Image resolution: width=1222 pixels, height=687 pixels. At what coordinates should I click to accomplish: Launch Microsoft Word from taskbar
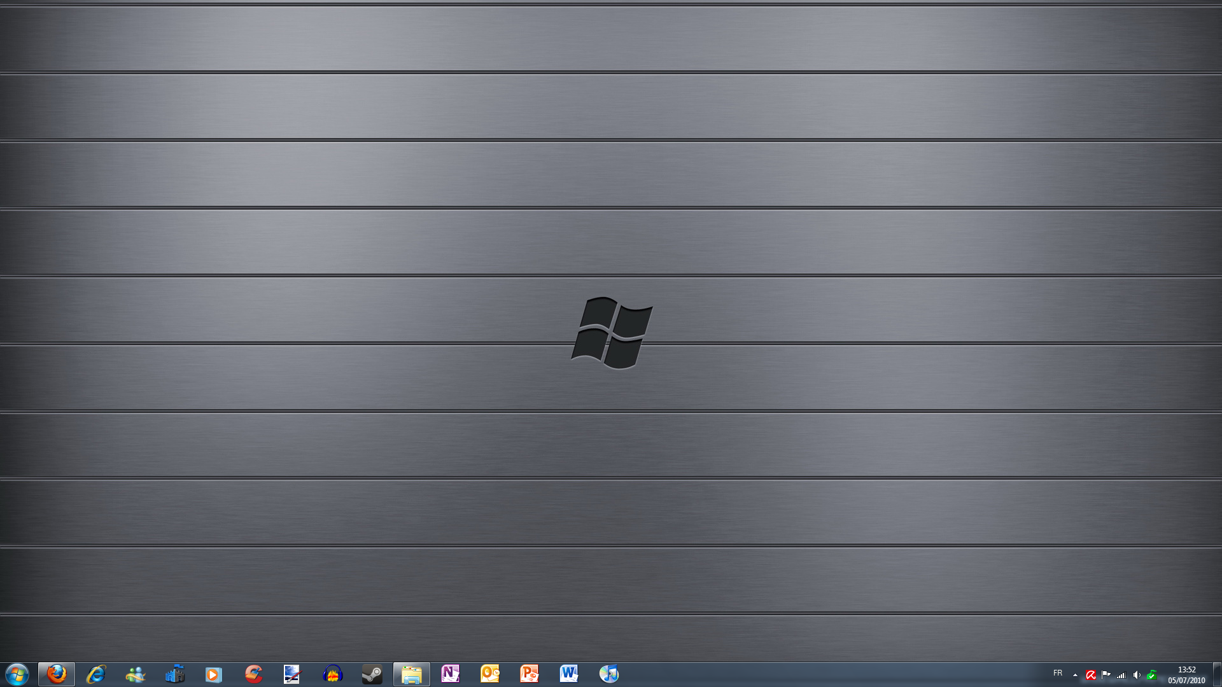point(569,674)
